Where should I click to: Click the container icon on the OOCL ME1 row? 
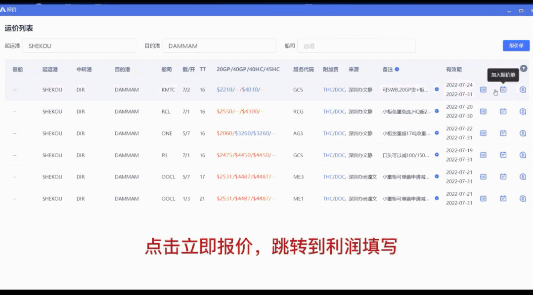coord(483,198)
